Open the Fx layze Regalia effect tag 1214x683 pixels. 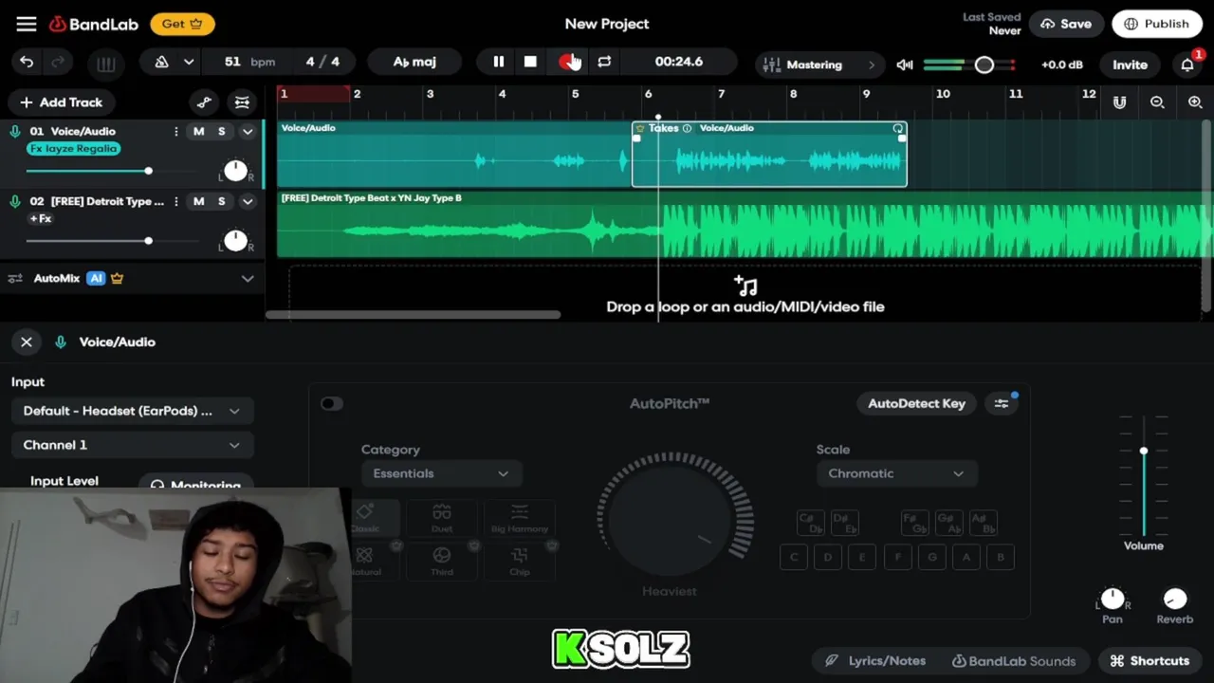[x=74, y=149]
